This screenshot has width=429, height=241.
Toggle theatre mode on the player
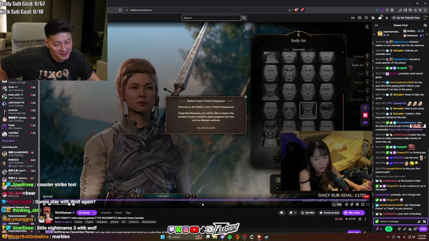(363, 205)
